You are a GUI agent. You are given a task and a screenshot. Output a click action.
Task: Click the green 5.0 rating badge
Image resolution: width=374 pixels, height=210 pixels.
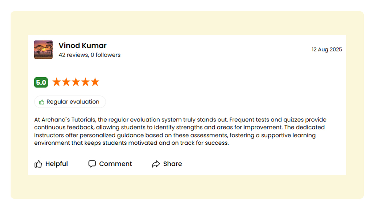pyautogui.click(x=41, y=82)
